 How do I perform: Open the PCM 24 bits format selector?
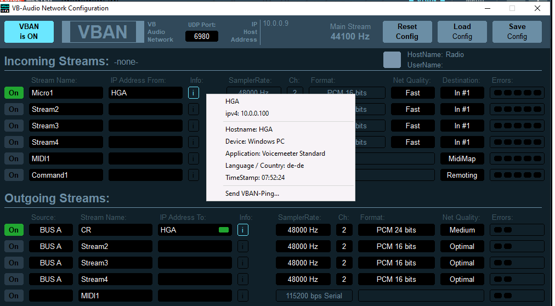pos(396,230)
